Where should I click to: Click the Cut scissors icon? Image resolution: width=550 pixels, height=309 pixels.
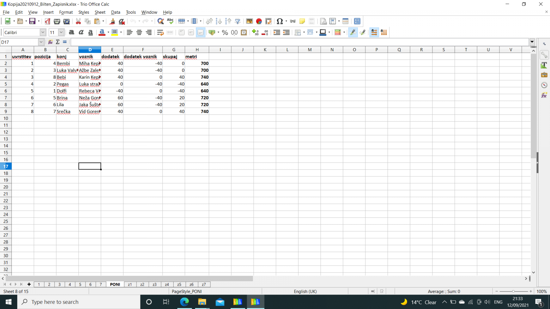click(x=78, y=21)
